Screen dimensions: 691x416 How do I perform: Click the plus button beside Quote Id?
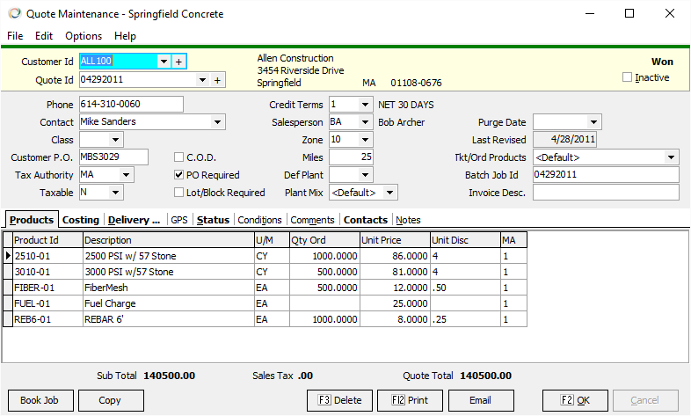pos(217,80)
